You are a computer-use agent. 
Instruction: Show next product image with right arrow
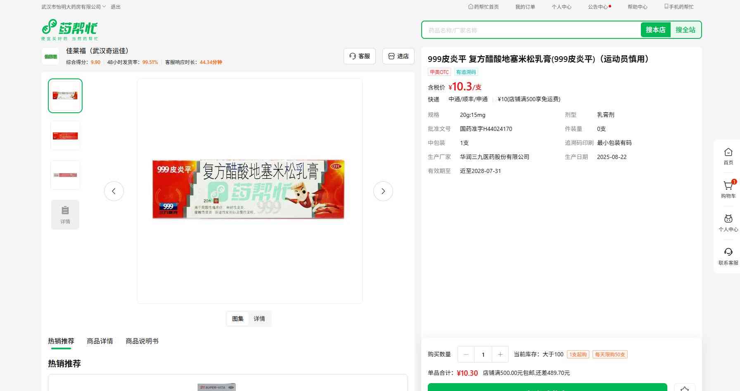(383, 191)
